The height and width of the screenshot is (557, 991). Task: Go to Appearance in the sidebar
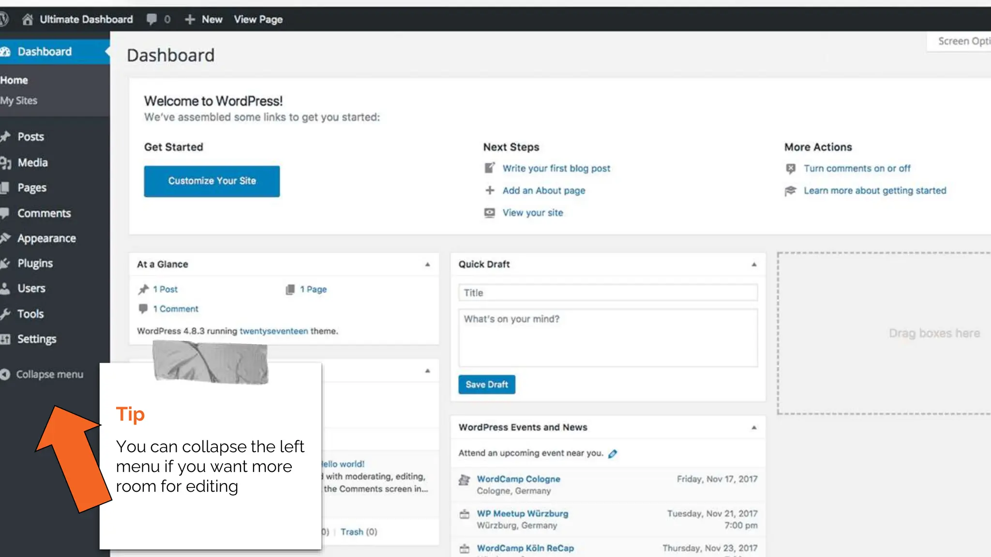(46, 238)
